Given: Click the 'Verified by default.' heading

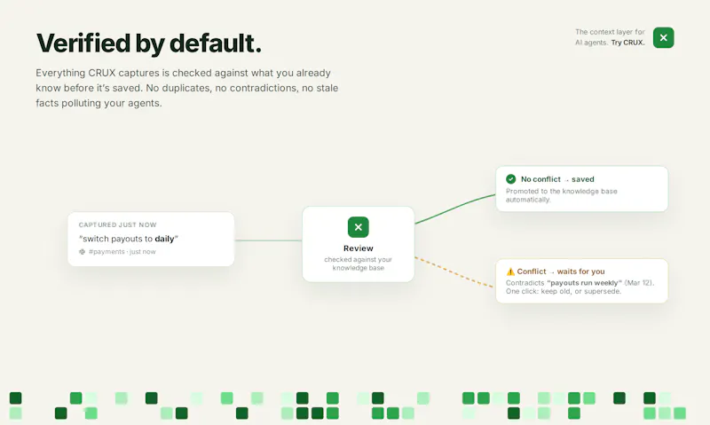Looking at the screenshot, I should [x=149, y=43].
